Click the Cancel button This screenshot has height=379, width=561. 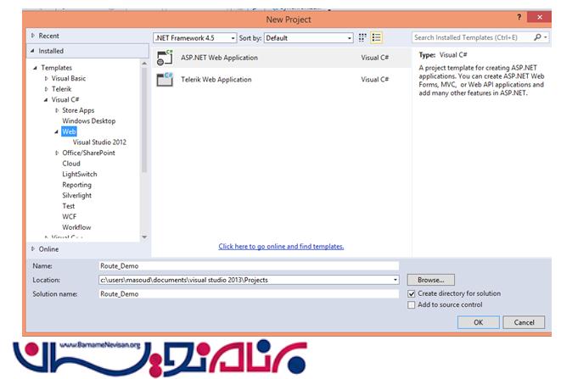525,322
